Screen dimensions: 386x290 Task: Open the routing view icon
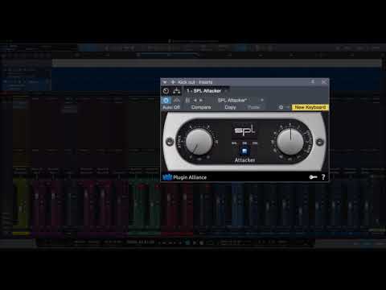point(176,91)
